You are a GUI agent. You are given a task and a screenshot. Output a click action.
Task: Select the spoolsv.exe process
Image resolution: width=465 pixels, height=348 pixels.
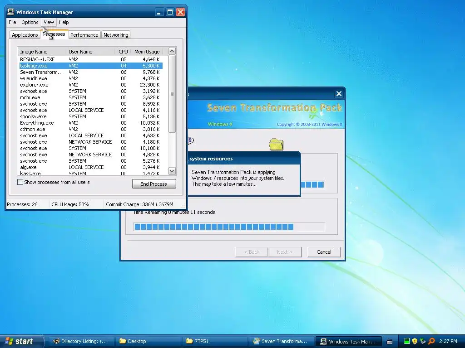point(91,116)
